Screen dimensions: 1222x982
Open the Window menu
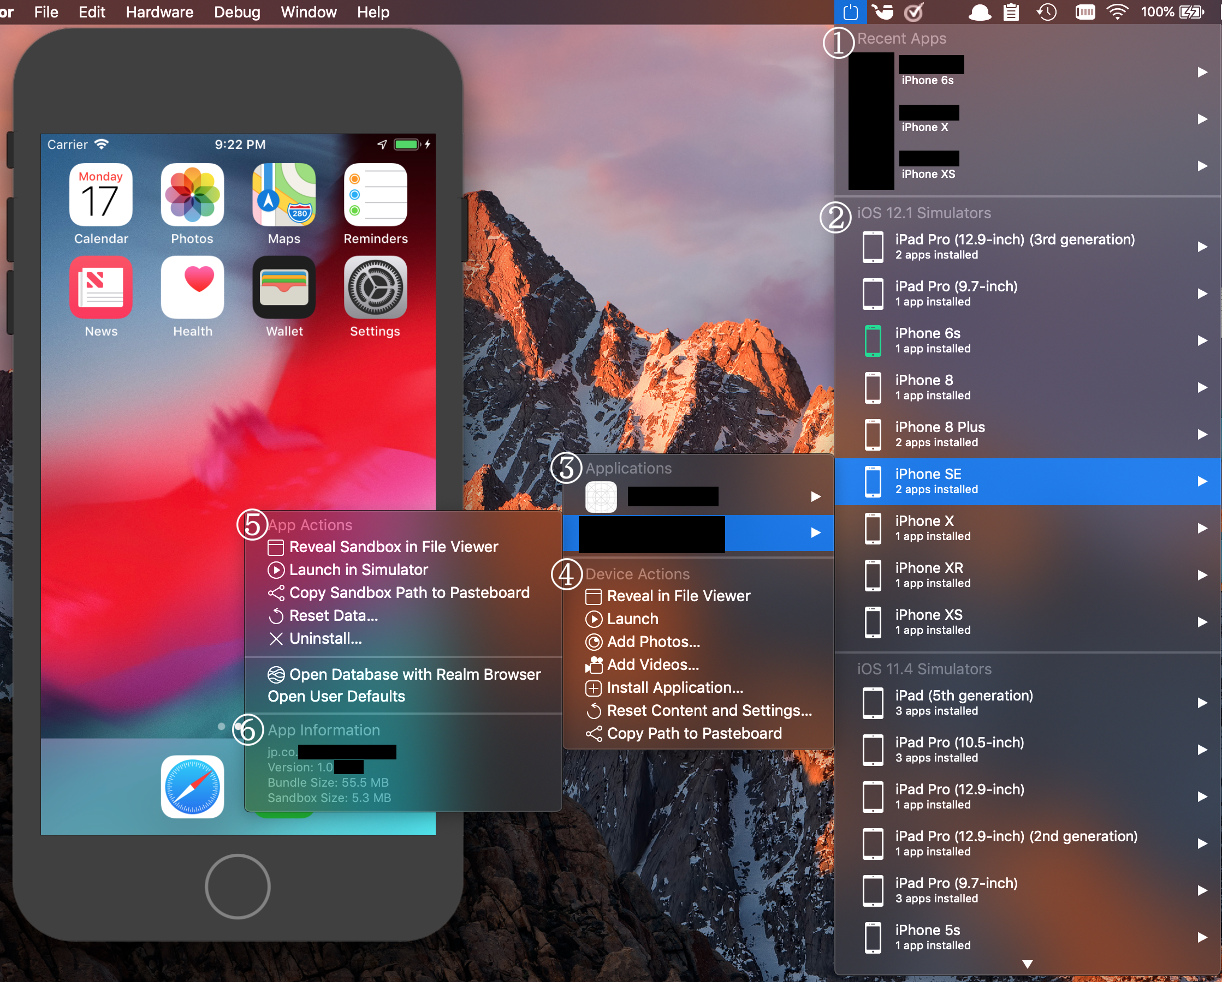coord(309,12)
